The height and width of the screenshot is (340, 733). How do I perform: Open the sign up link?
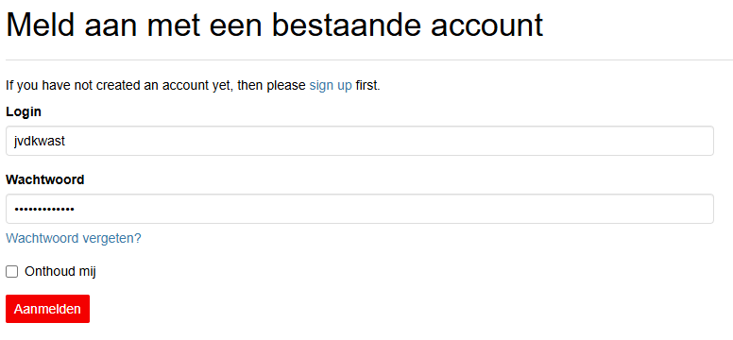coord(331,86)
